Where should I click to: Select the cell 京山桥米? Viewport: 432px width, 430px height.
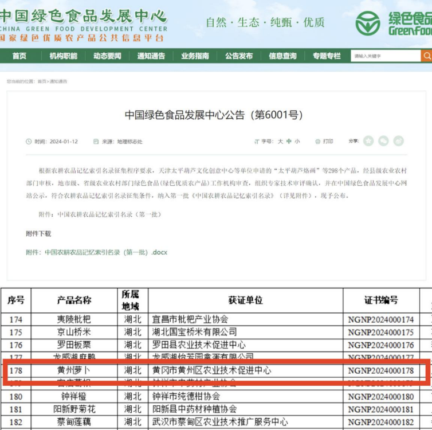point(74,332)
